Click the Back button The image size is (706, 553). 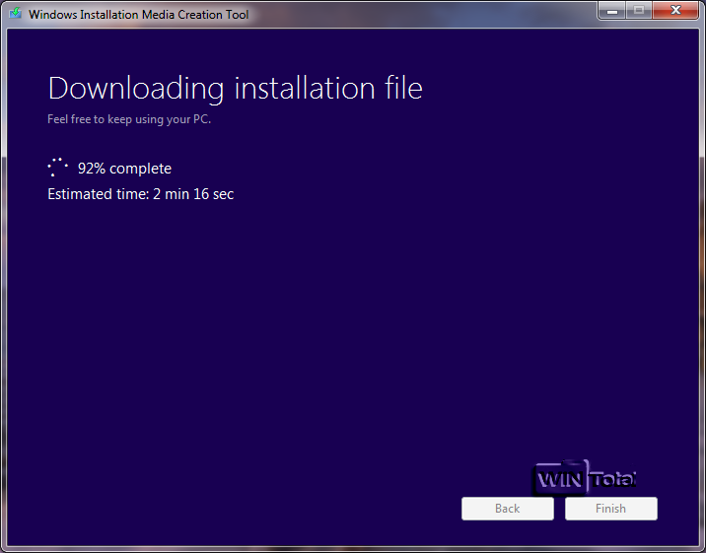508,509
